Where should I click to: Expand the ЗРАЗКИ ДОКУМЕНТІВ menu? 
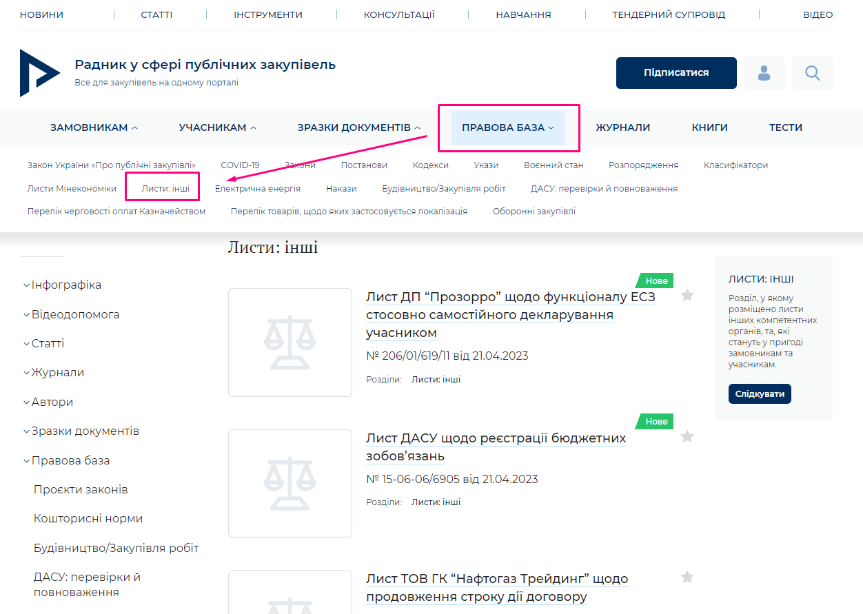click(x=359, y=127)
